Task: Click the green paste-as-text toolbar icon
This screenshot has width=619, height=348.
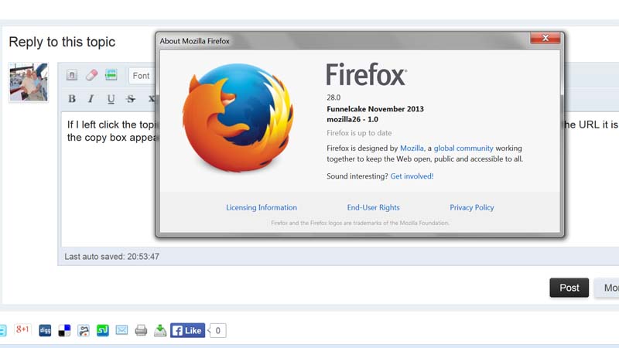Action: tap(111, 74)
